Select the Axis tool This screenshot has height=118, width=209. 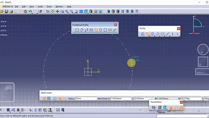[172, 34]
